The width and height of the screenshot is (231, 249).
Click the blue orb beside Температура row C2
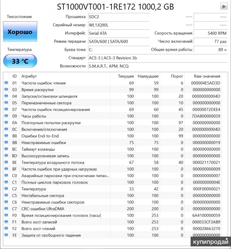pyautogui.click(x=6, y=189)
